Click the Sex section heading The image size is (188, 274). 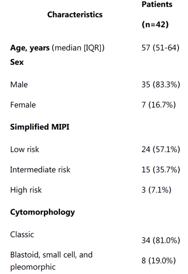(x=17, y=62)
